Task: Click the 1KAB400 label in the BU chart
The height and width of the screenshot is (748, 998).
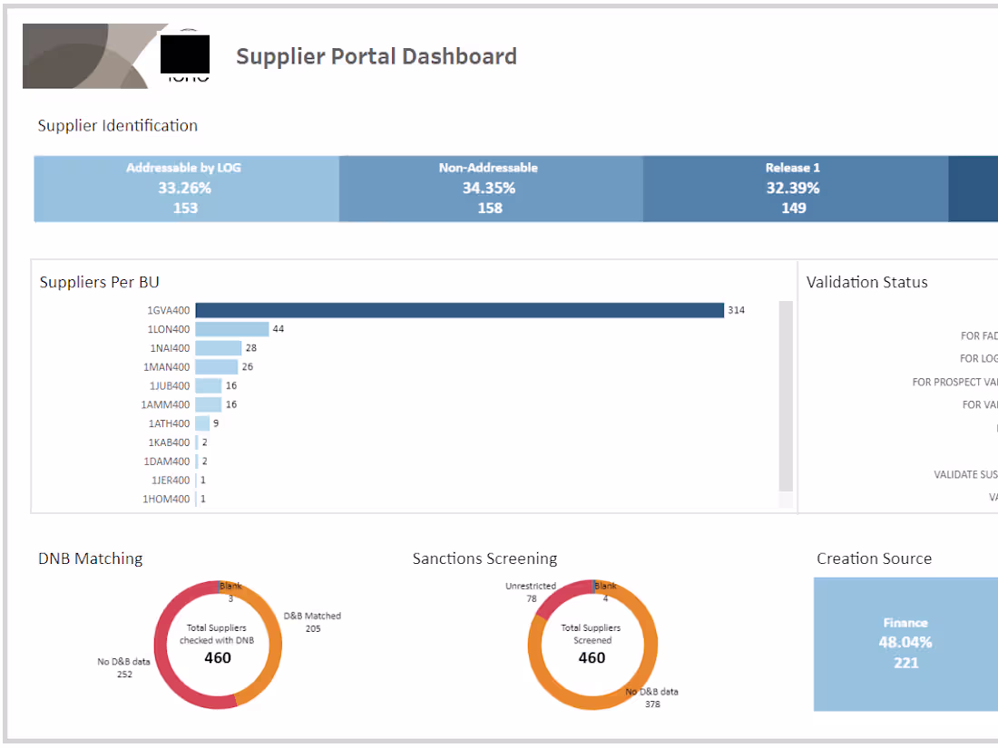Action: click(170, 442)
